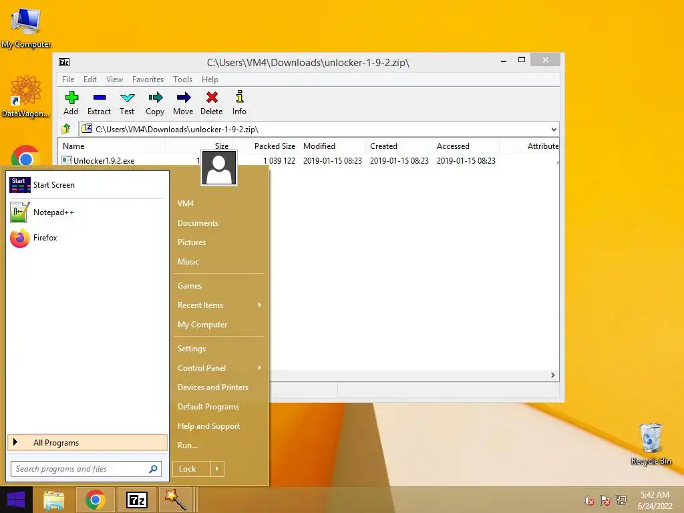
Task: Sort by the Name column header
Action: coord(112,146)
